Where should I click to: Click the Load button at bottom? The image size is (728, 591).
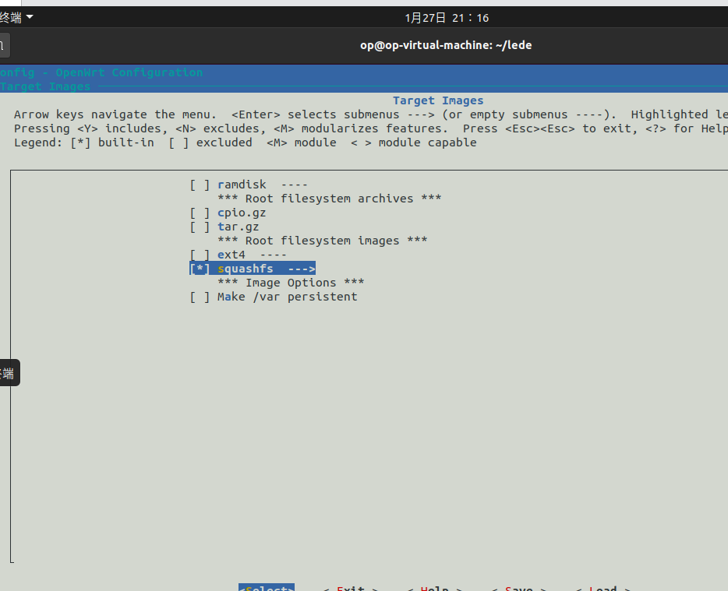[x=603, y=587]
